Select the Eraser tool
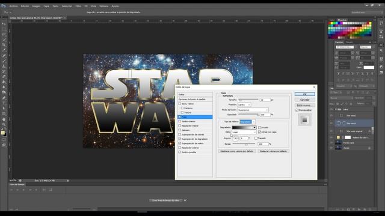This screenshot has width=385, height=216. [4, 76]
